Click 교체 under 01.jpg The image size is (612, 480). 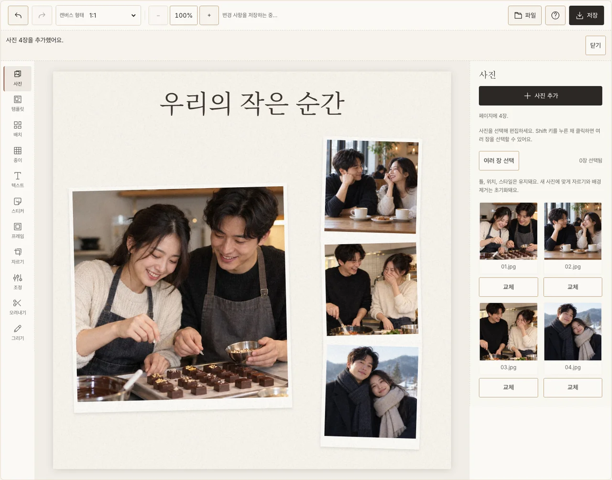click(x=508, y=287)
